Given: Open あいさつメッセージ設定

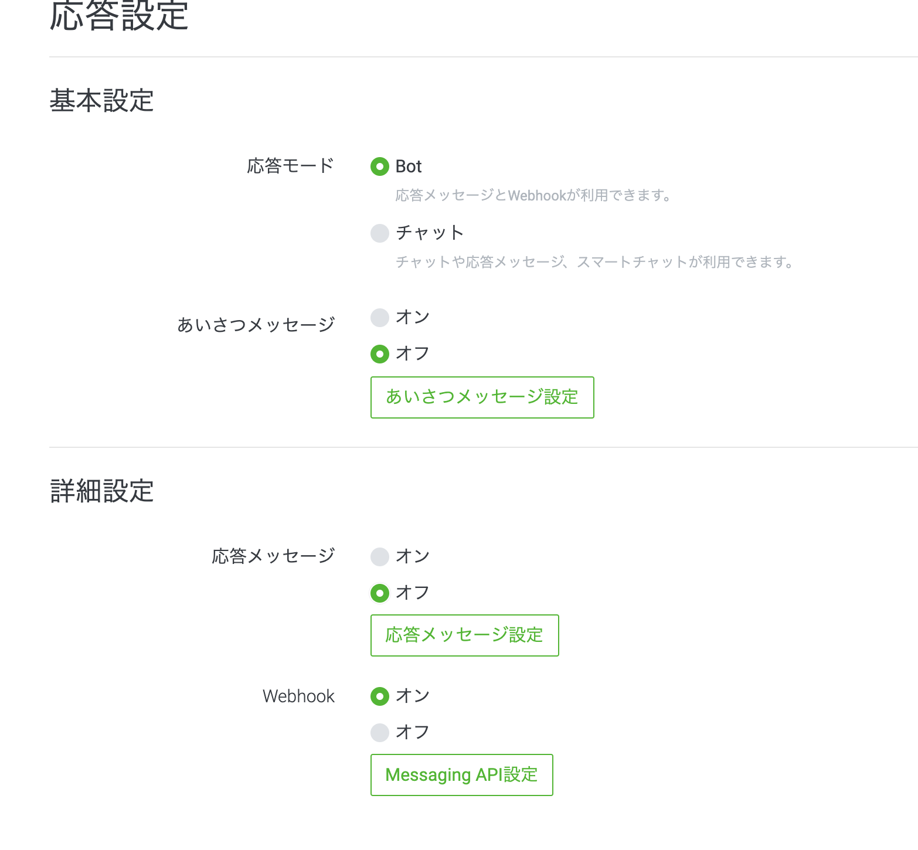Looking at the screenshot, I should pos(482,397).
